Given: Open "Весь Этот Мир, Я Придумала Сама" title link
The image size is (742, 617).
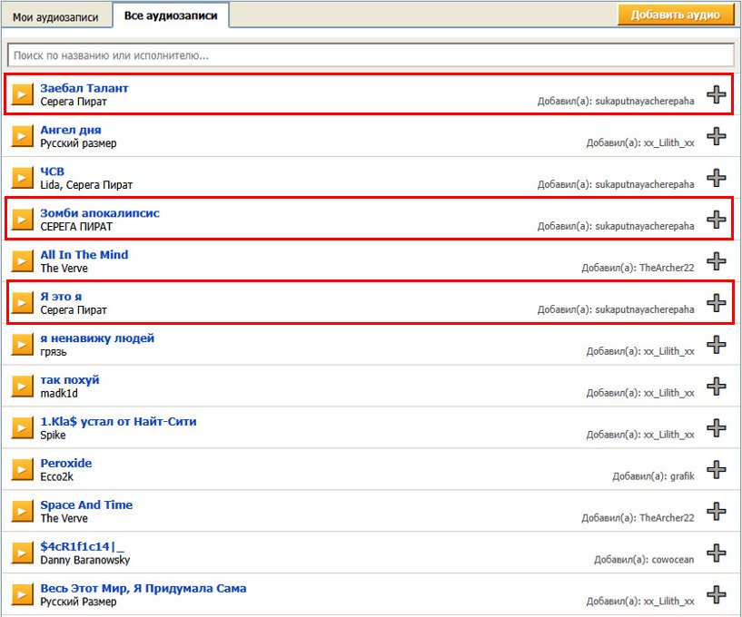Looking at the screenshot, I should tap(143, 589).
